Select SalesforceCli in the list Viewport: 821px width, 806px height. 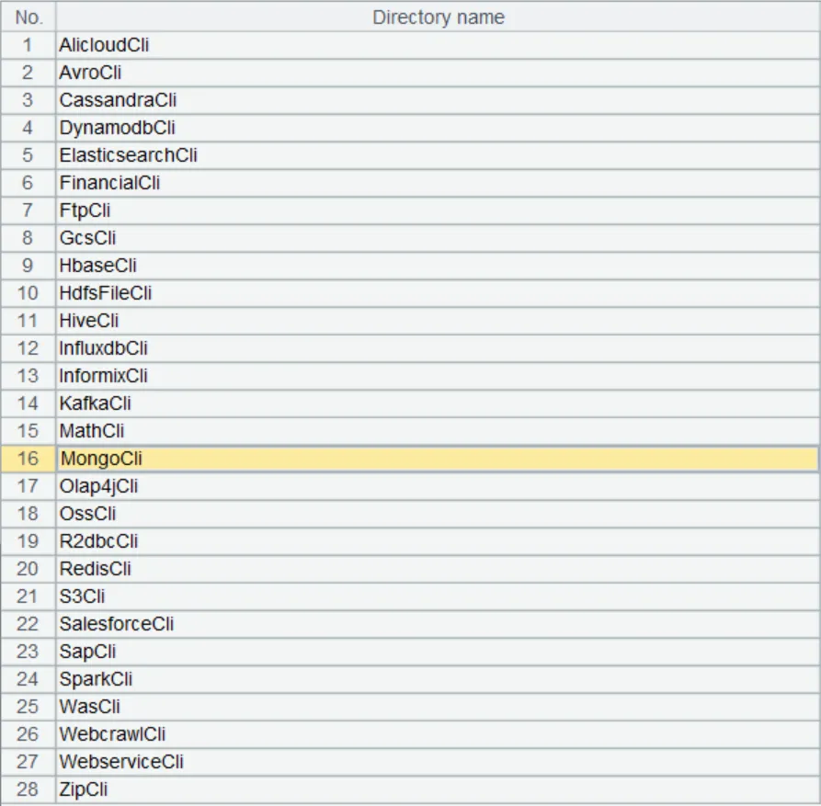tap(438, 624)
